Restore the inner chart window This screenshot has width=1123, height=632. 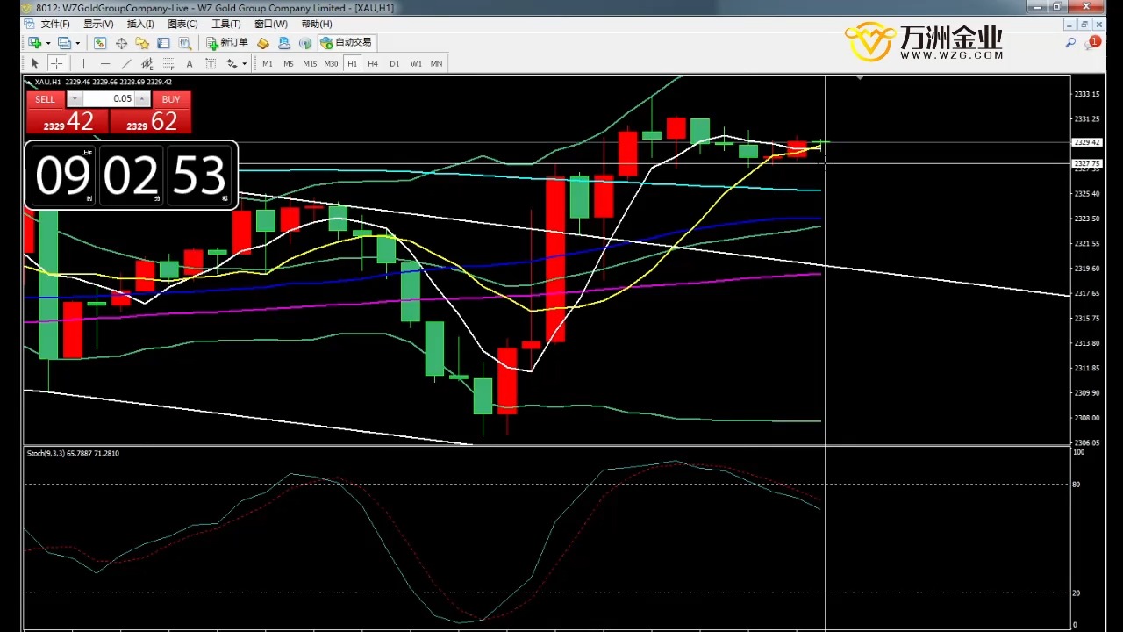click(x=1084, y=25)
